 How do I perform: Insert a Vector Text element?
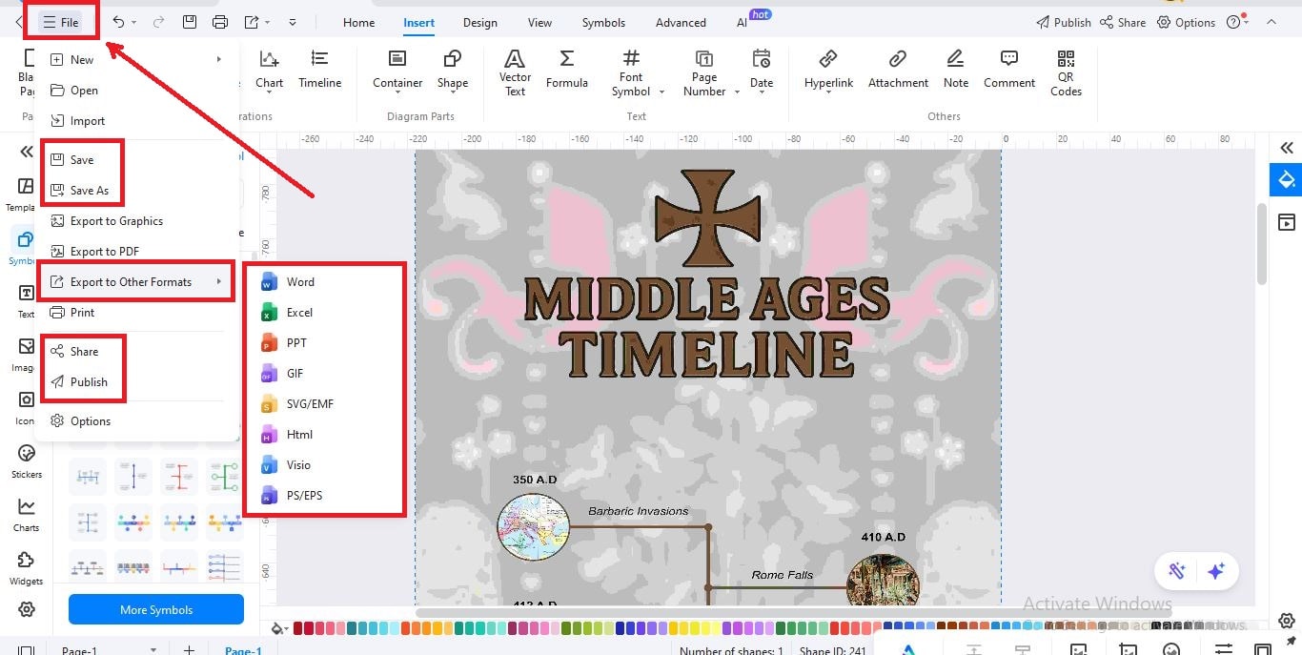pos(515,72)
